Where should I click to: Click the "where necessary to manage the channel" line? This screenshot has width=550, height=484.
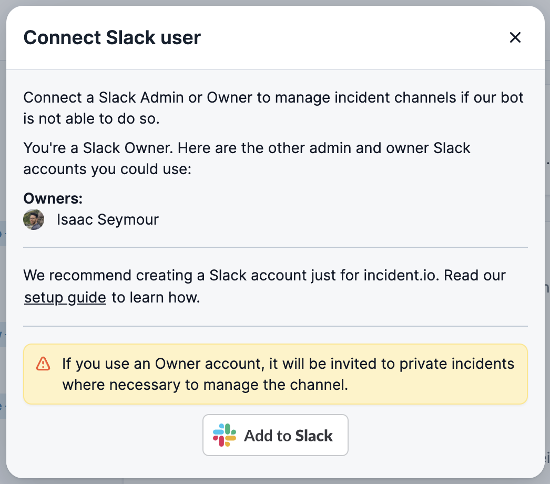point(205,385)
